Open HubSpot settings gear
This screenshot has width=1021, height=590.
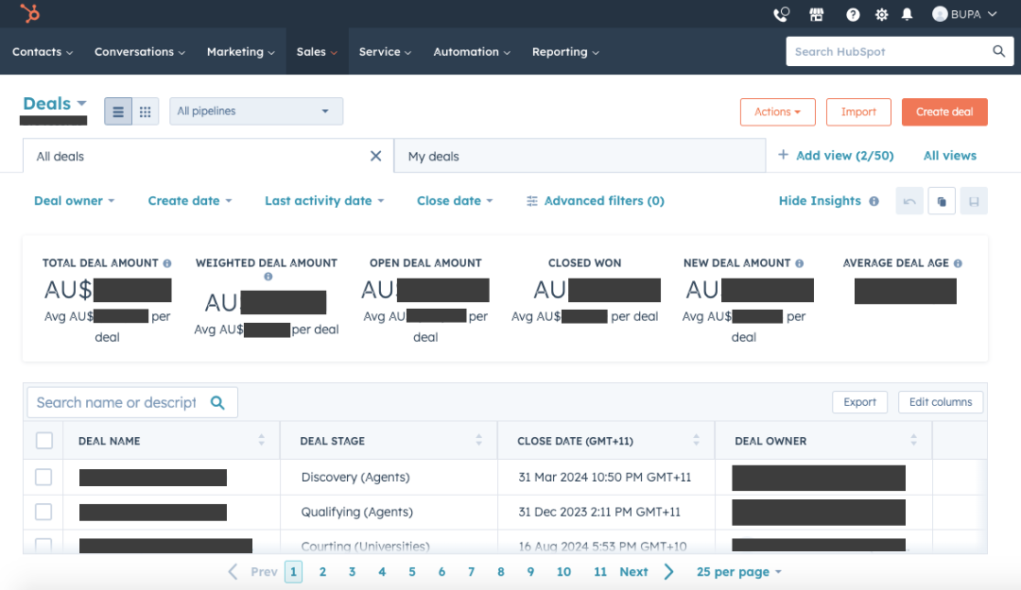[881, 14]
